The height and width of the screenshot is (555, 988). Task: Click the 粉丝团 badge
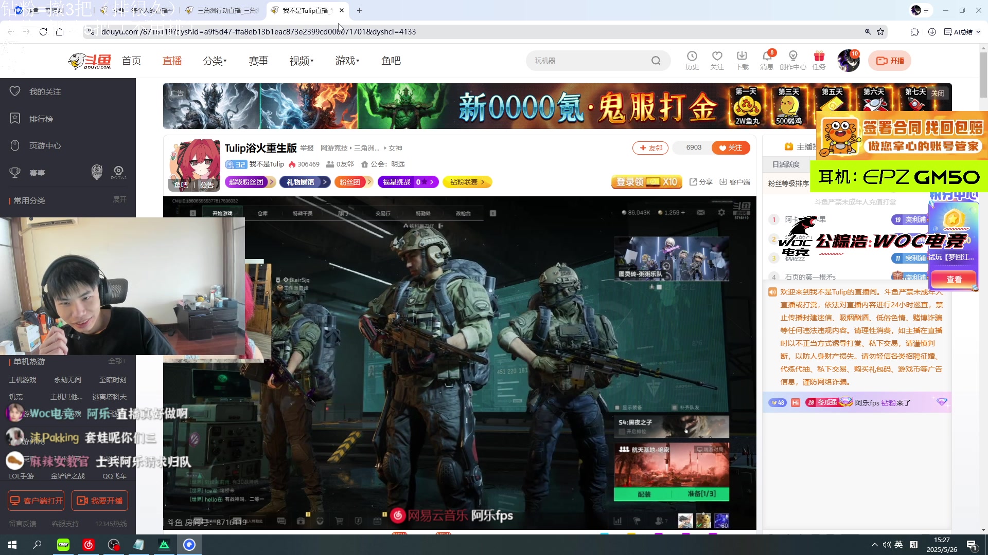tap(353, 182)
